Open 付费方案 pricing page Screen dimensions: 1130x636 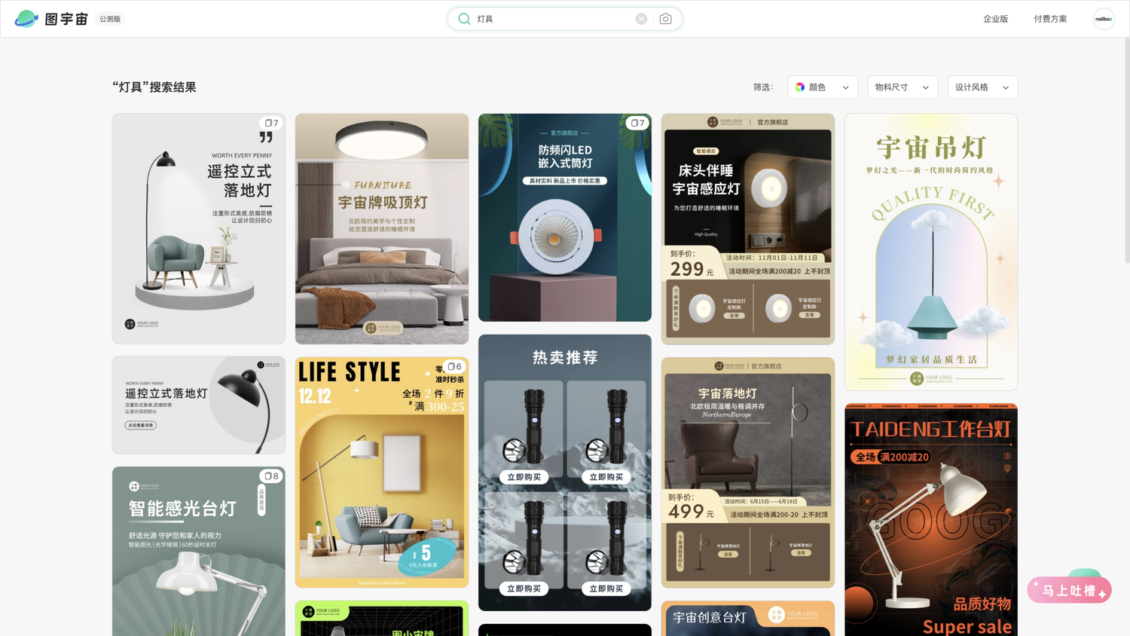pyautogui.click(x=1050, y=19)
